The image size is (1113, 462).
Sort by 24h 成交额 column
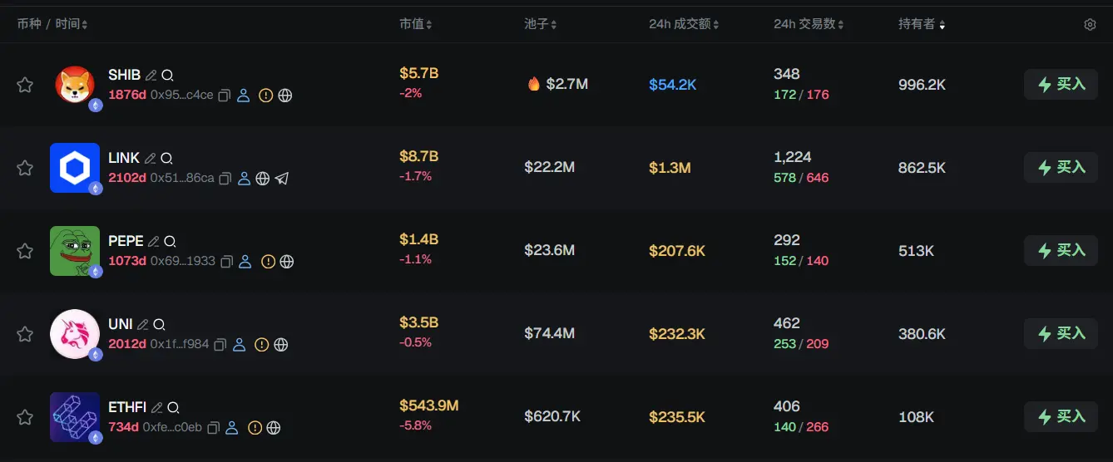(x=684, y=25)
